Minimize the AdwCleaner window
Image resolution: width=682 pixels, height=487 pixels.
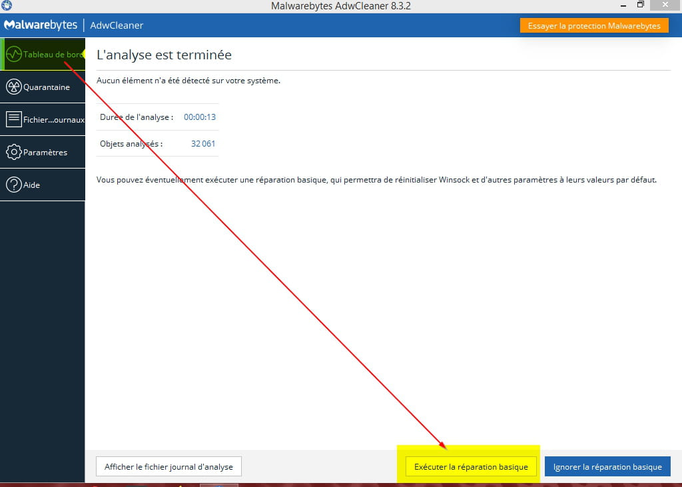(x=623, y=5)
